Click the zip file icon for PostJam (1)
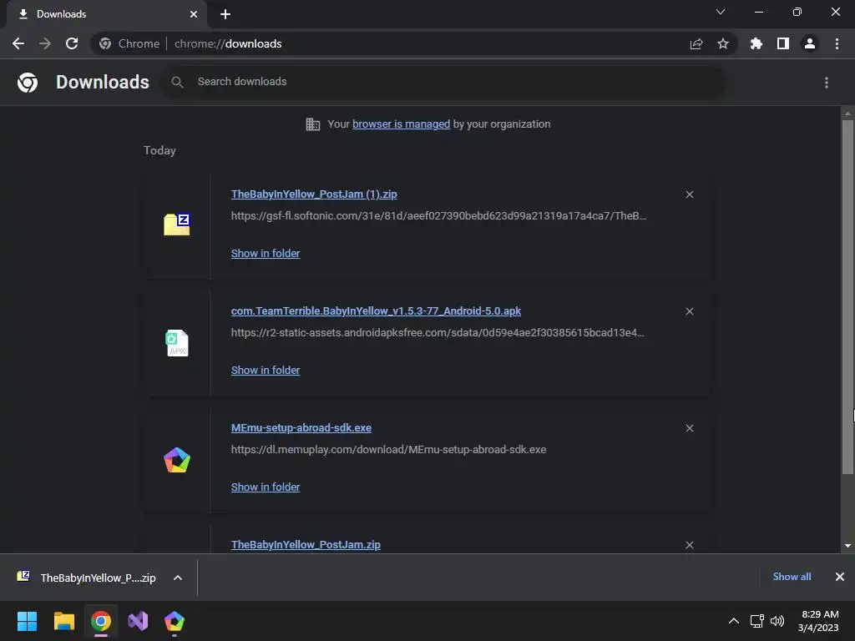 [177, 224]
